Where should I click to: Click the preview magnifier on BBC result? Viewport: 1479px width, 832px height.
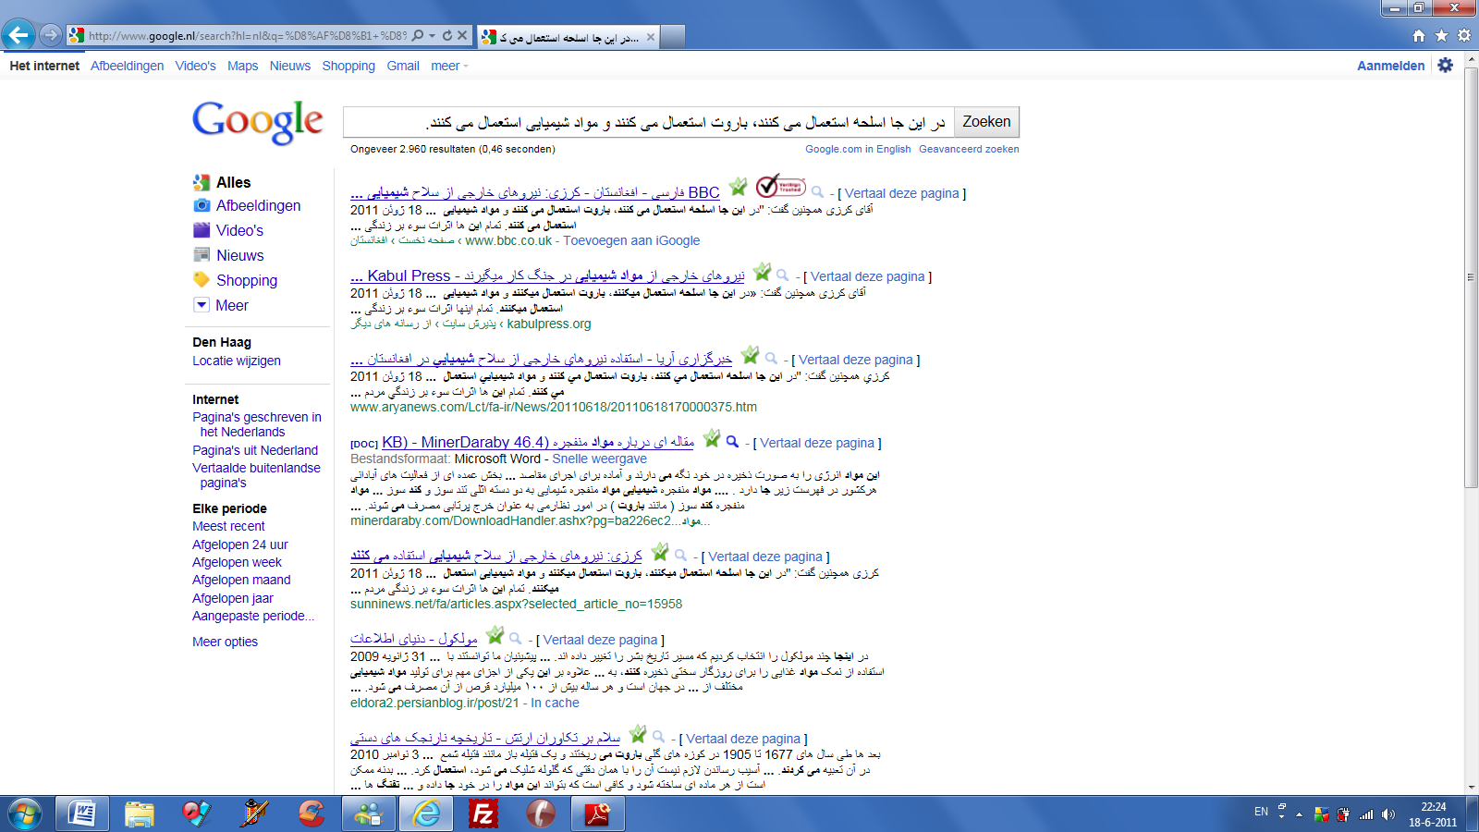point(817,192)
